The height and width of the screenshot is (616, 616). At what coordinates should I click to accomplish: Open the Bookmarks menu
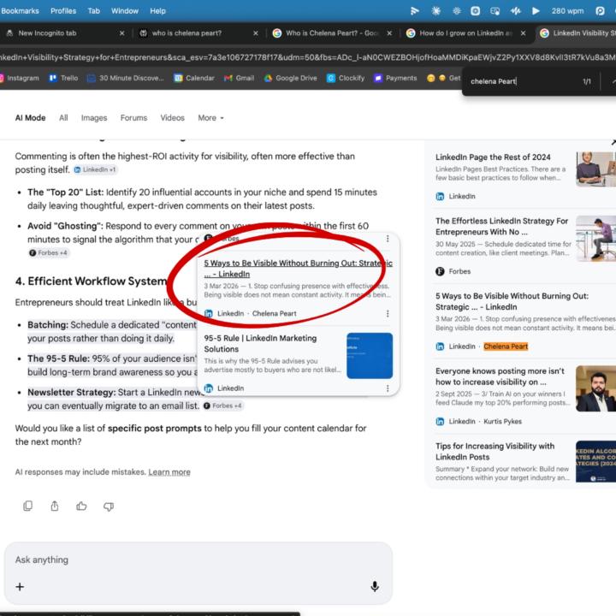coord(20,11)
